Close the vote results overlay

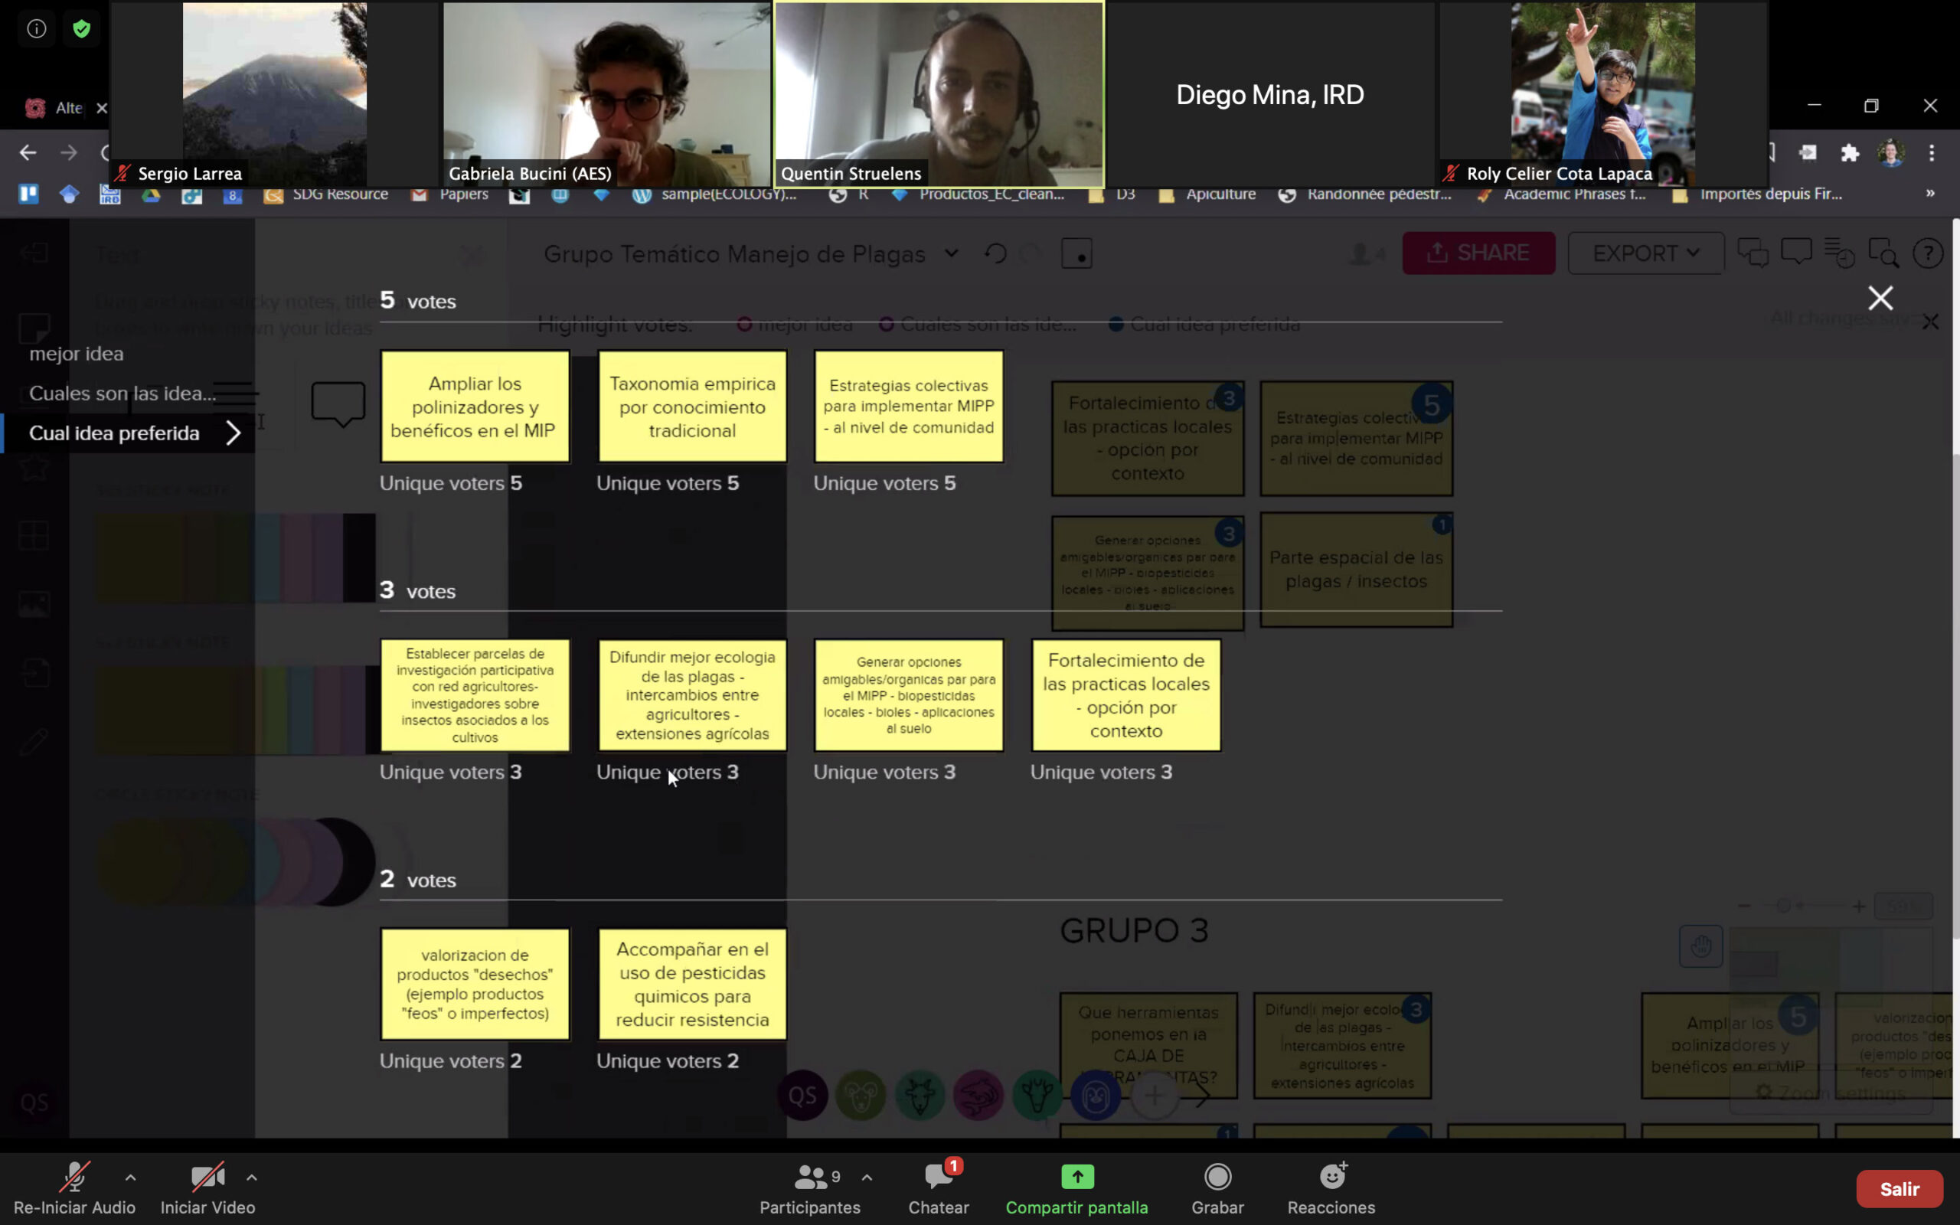[x=1880, y=298]
